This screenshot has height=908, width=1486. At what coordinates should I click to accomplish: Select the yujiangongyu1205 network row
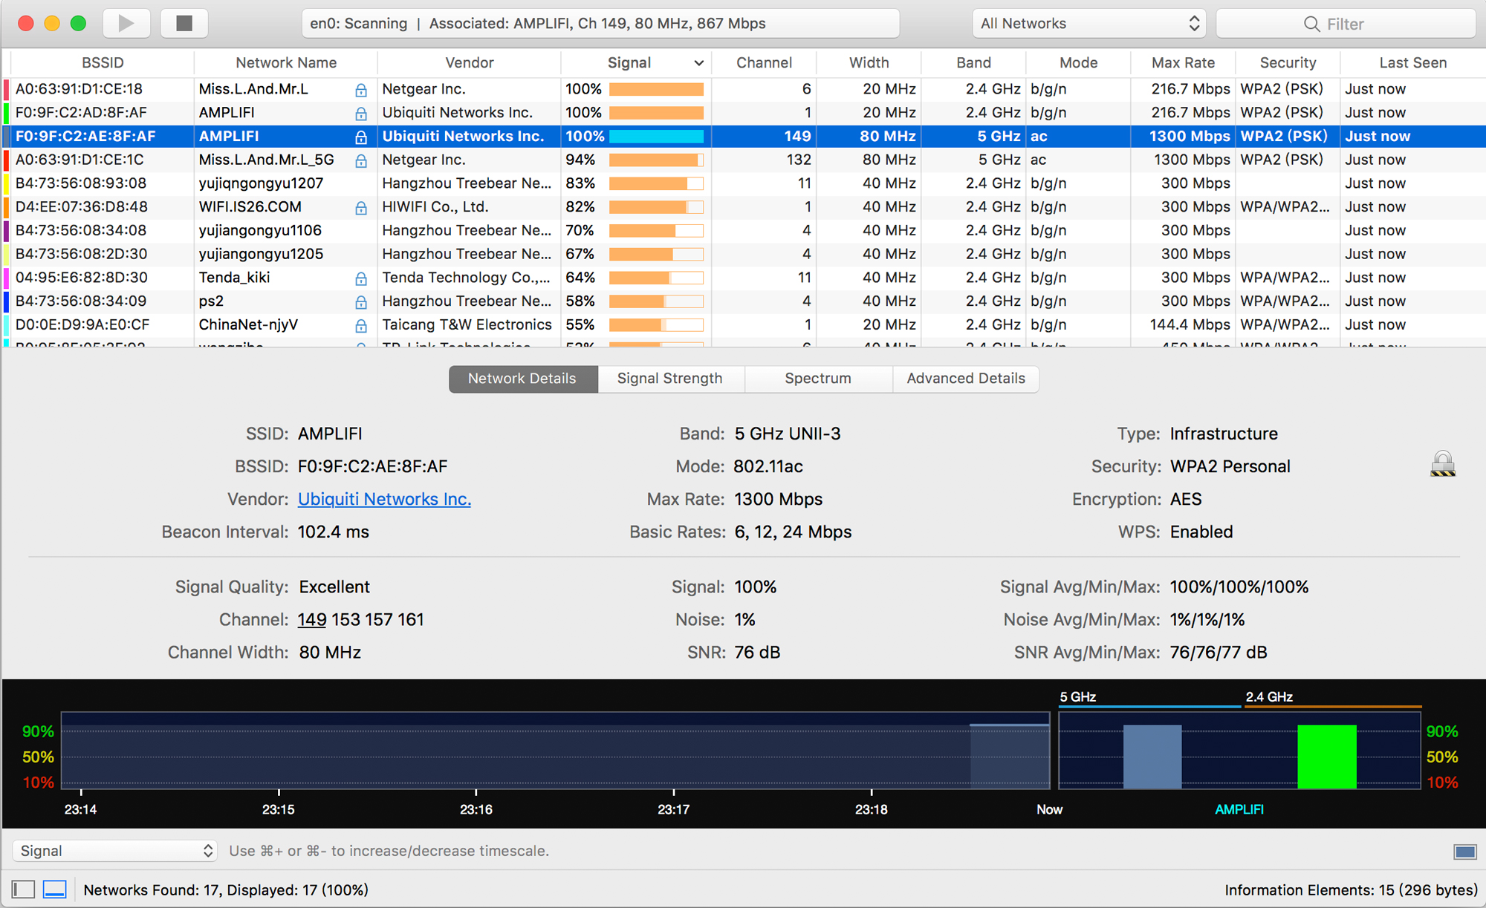click(260, 254)
